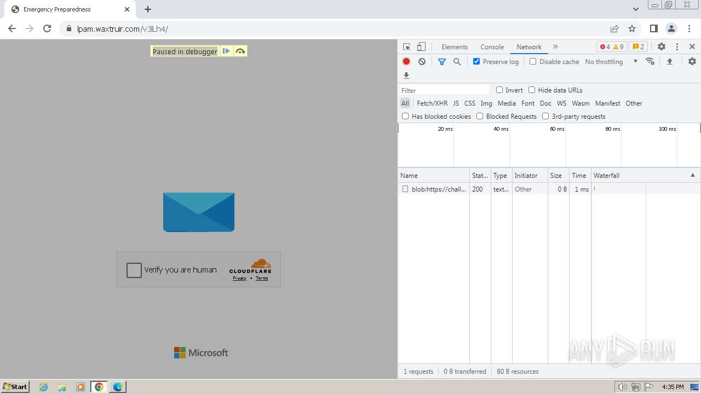This screenshot has width=701, height=394.
Task: Check Has blocked cookies checkbox
Action: pos(405,116)
